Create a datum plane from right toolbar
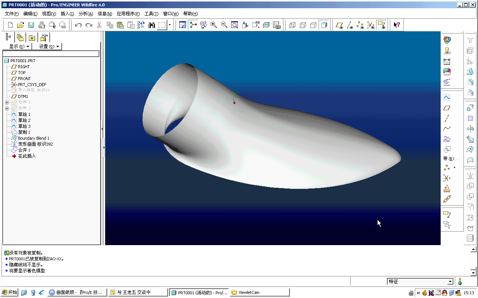Viewport: 478px width, 298px height. click(447, 108)
